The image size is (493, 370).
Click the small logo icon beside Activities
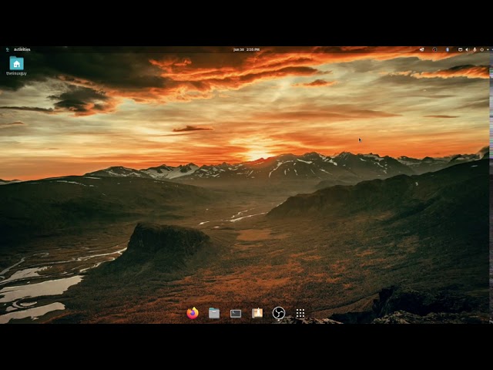7,49
